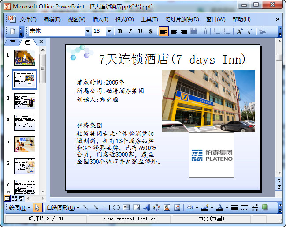Expand the AutoShapes (自选图形) menu
The width and height of the screenshot is (286, 227).
(x=63, y=207)
